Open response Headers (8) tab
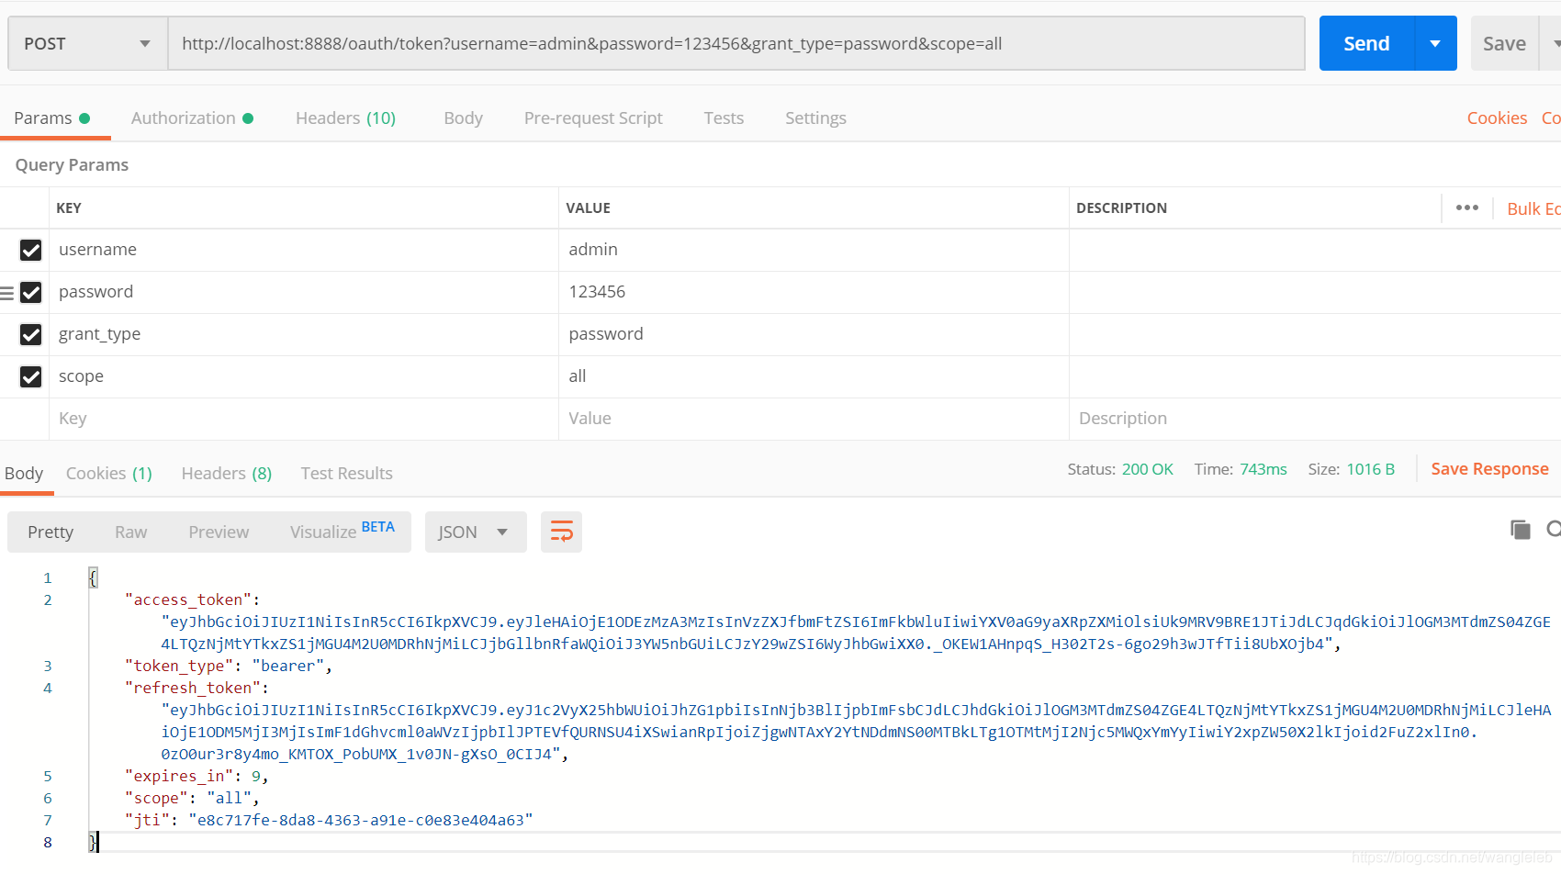 tap(227, 473)
